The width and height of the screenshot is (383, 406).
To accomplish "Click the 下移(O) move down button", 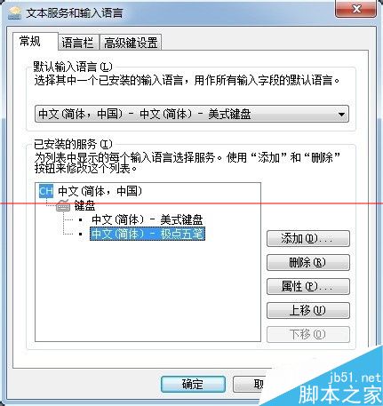I will pos(308,334).
